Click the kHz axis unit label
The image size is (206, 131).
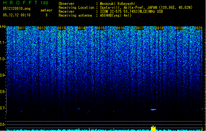(3, 27)
